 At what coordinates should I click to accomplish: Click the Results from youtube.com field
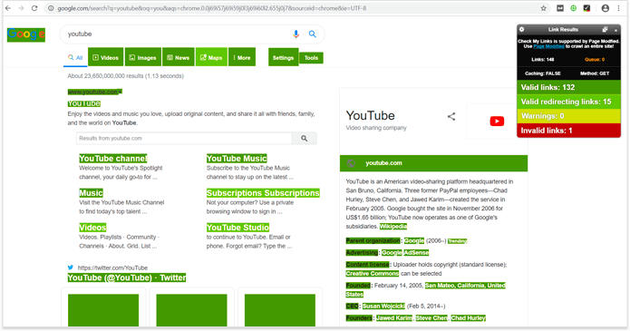(x=184, y=139)
